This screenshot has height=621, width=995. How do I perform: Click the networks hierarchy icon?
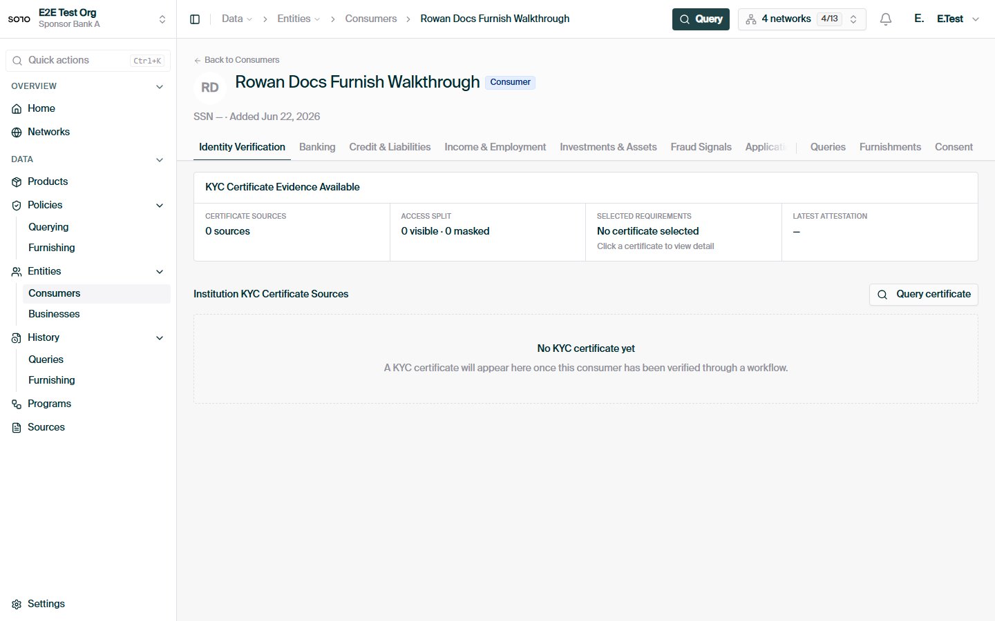[x=751, y=19]
